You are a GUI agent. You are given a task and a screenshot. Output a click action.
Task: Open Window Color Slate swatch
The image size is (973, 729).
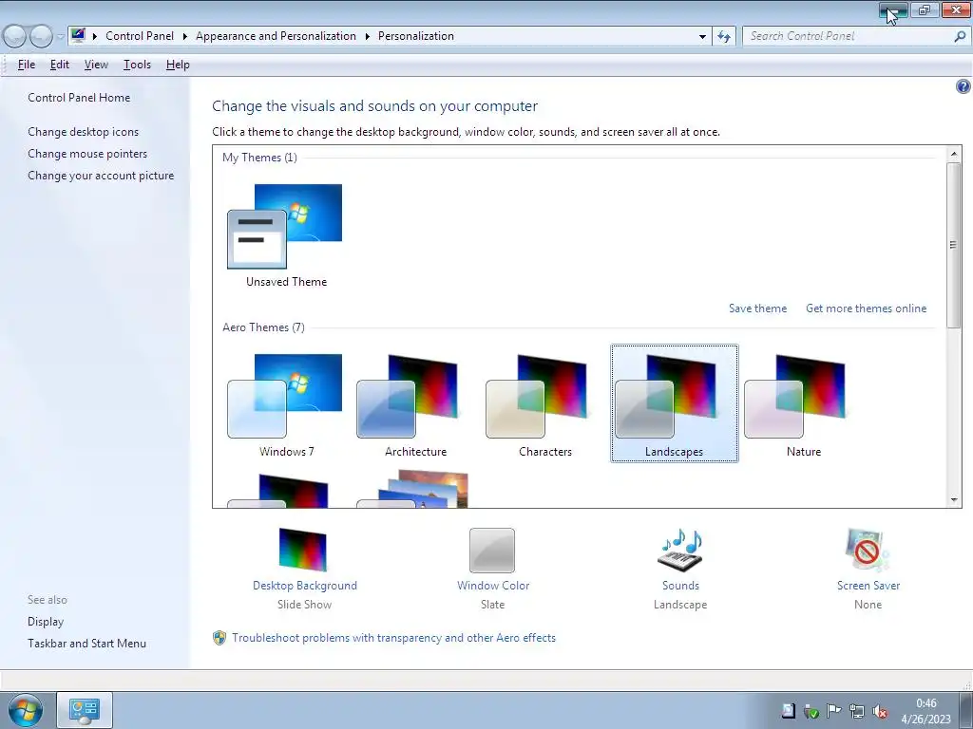pyautogui.click(x=492, y=551)
